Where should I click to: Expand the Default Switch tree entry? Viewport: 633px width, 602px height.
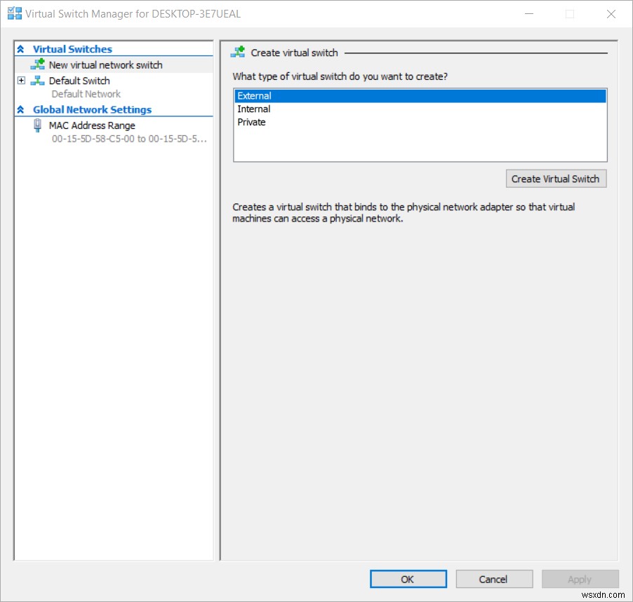(20, 81)
